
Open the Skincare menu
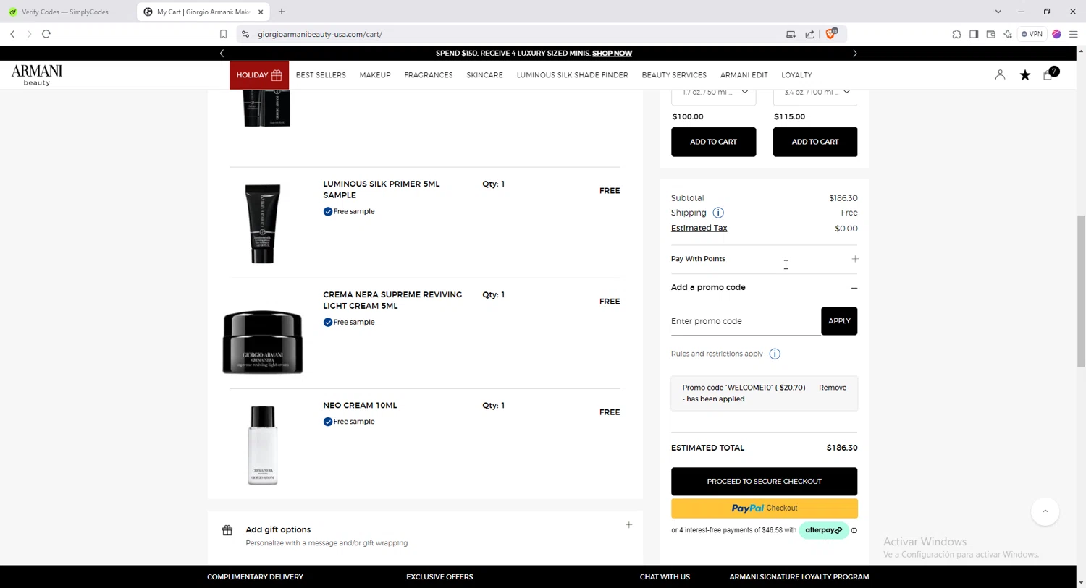[484, 75]
